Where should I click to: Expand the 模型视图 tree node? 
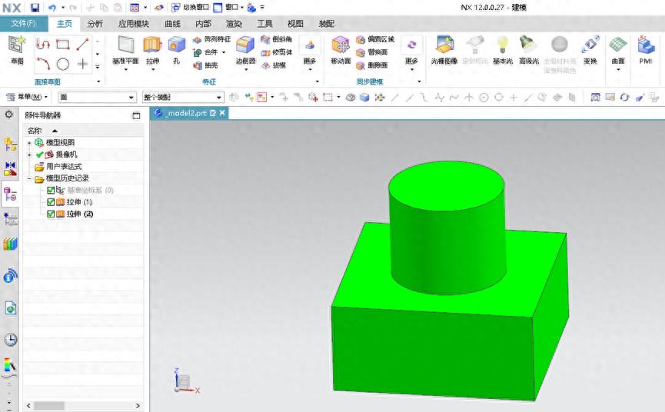point(29,143)
